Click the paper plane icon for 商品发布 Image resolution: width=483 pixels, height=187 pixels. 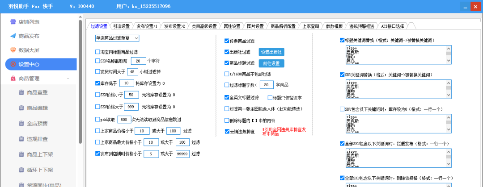click(x=13, y=36)
